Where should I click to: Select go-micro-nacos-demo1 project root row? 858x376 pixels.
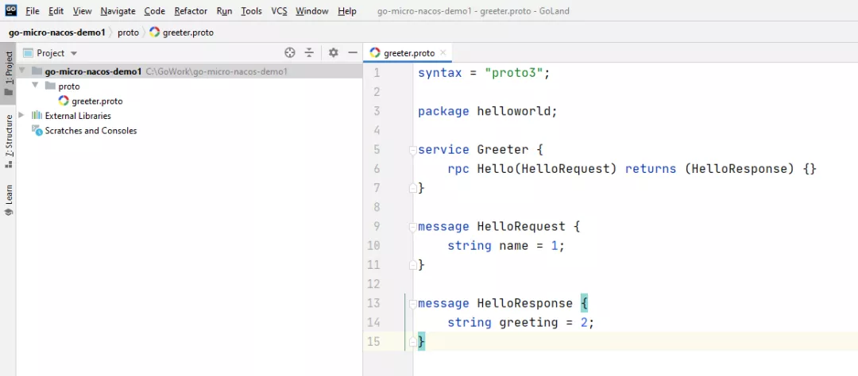click(189, 71)
